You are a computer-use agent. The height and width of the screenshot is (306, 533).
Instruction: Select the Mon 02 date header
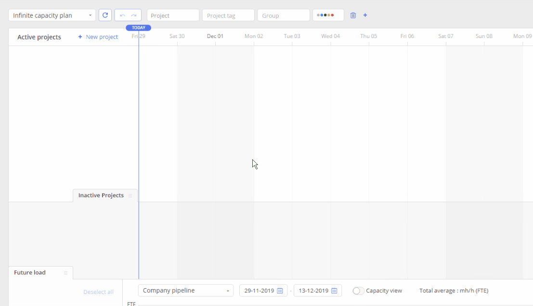[254, 36]
